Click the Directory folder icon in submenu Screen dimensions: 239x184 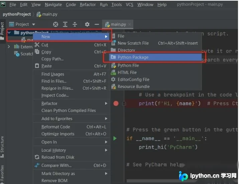(x=113, y=50)
